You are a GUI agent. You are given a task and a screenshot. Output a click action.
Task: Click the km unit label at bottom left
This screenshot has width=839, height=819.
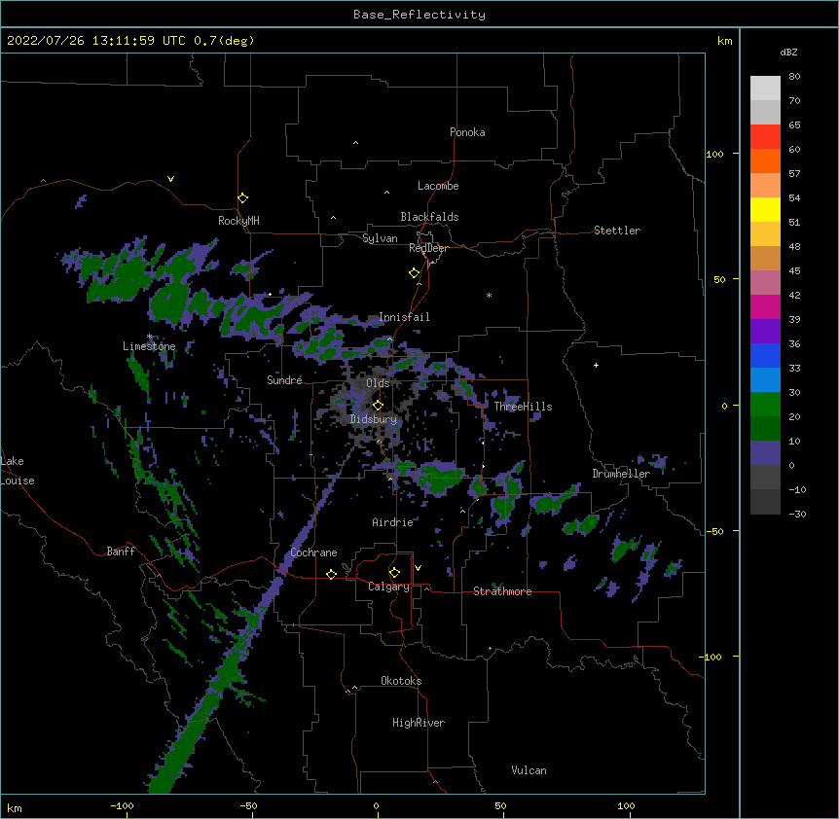pyautogui.click(x=15, y=808)
